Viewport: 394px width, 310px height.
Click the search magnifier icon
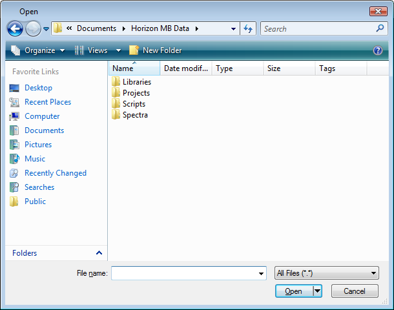[380, 28]
